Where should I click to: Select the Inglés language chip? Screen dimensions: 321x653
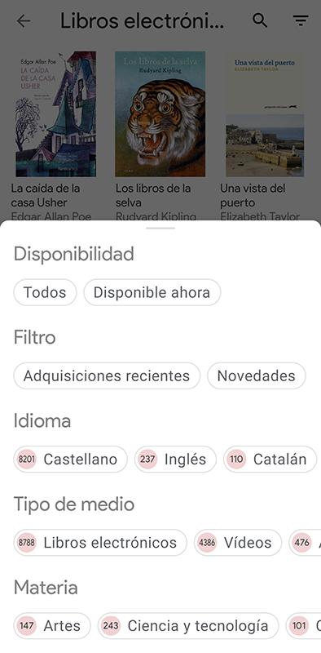coord(175,460)
